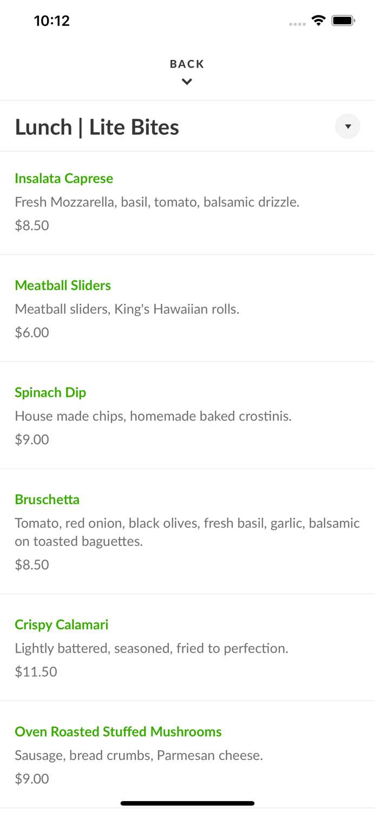Tap the Wi-Fi status icon
The width and height of the screenshot is (375, 813).
pyautogui.click(x=318, y=21)
